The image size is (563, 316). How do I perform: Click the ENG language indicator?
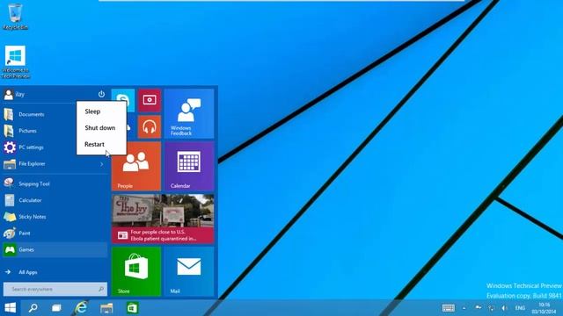point(520,308)
